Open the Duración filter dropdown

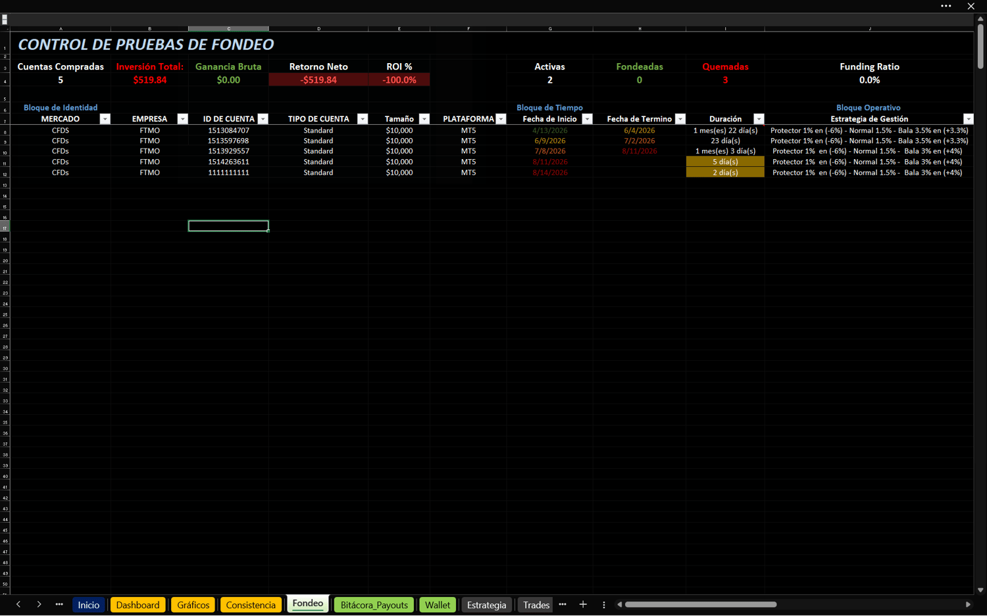(x=759, y=119)
